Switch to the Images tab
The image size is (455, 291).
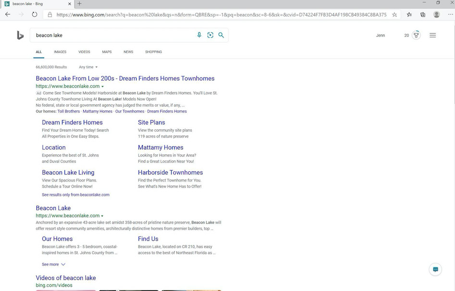click(60, 52)
